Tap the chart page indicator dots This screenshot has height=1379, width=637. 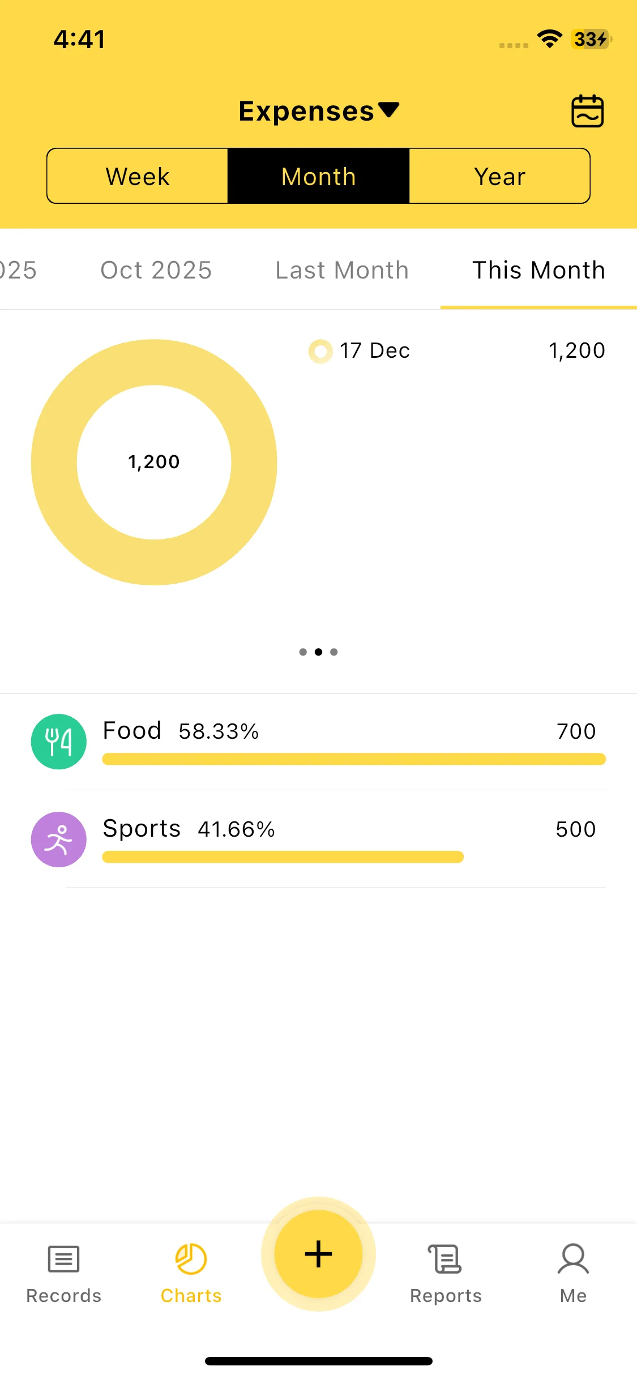pos(318,652)
